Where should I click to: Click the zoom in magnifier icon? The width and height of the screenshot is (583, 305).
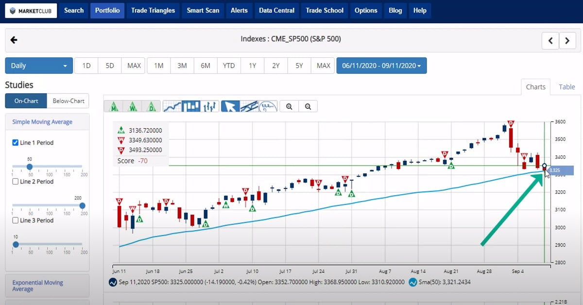click(x=289, y=106)
